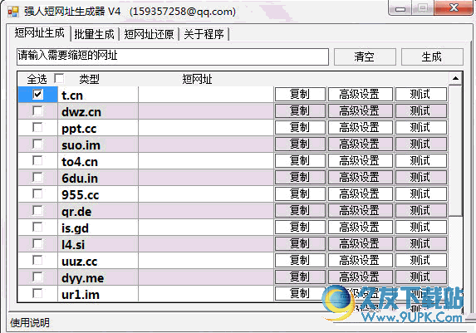Click 测试 for ppt.cc row
Image resolution: width=476 pixels, height=333 pixels.
click(420, 128)
